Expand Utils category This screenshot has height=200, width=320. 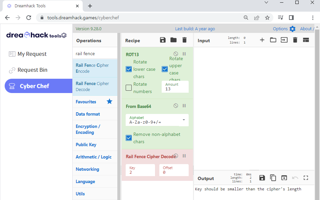pyautogui.click(x=95, y=194)
